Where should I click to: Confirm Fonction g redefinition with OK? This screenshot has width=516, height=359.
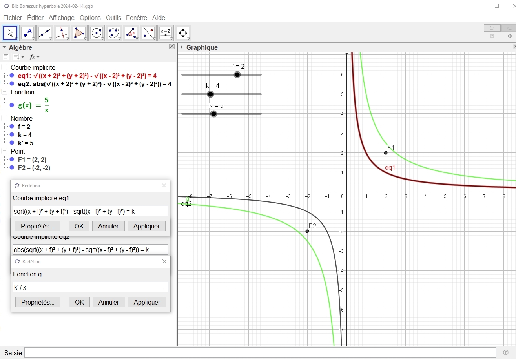[79, 302]
